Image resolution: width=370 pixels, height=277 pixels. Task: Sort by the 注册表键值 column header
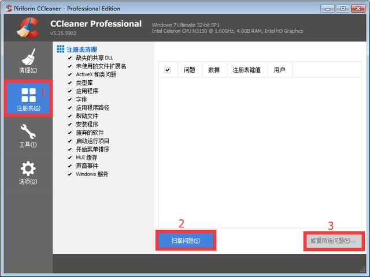247,70
